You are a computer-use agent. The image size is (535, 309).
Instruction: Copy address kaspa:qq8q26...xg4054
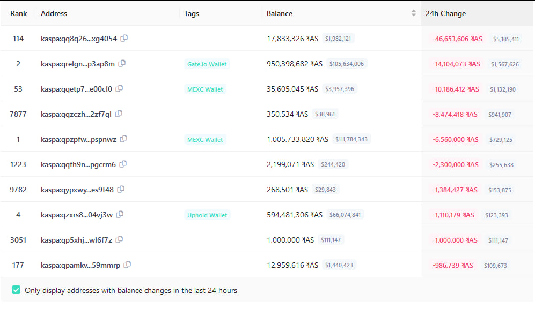coord(124,39)
